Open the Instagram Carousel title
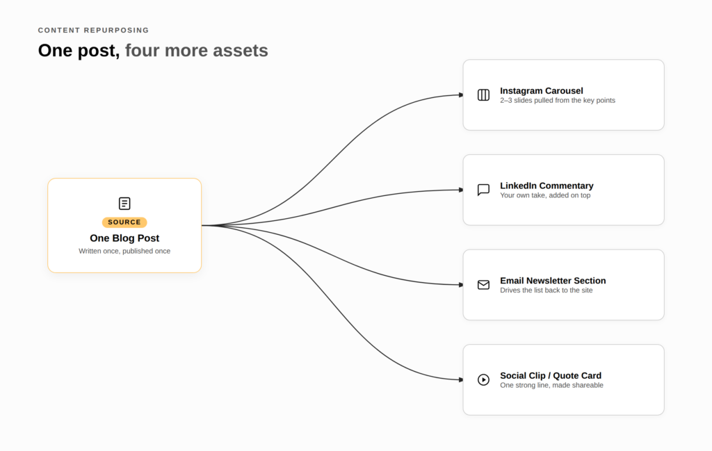 541,91
